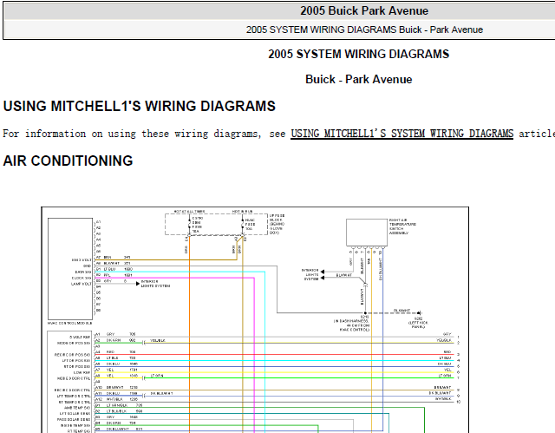Screen dimensions: 555x433
Task: Click the centered bold '2005 SYSTEM WIRING DIAGRAMS' heading
Action: coord(358,54)
